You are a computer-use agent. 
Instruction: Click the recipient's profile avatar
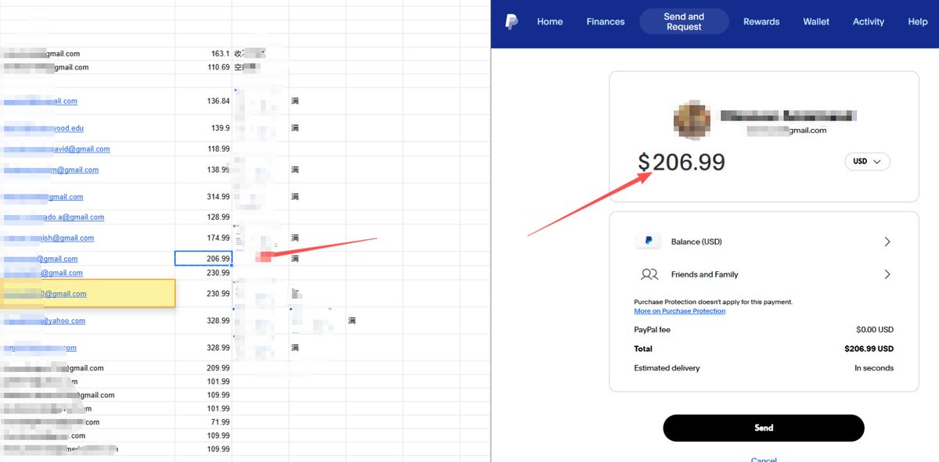point(693,120)
